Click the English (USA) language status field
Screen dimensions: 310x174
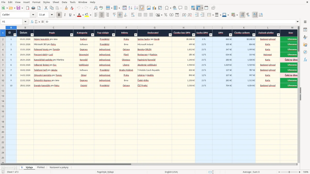[x=171, y=172]
